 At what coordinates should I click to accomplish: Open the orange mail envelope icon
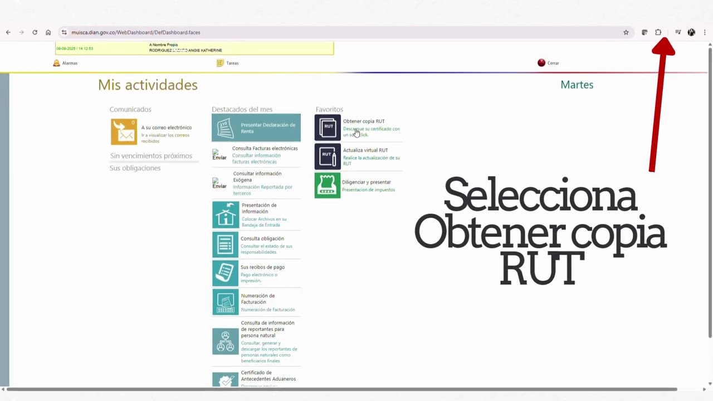pyautogui.click(x=124, y=132)
